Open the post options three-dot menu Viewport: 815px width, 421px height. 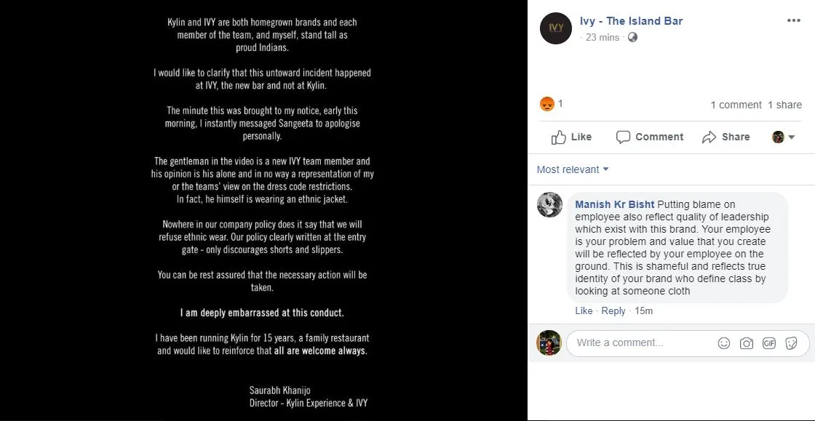point(793,20)
